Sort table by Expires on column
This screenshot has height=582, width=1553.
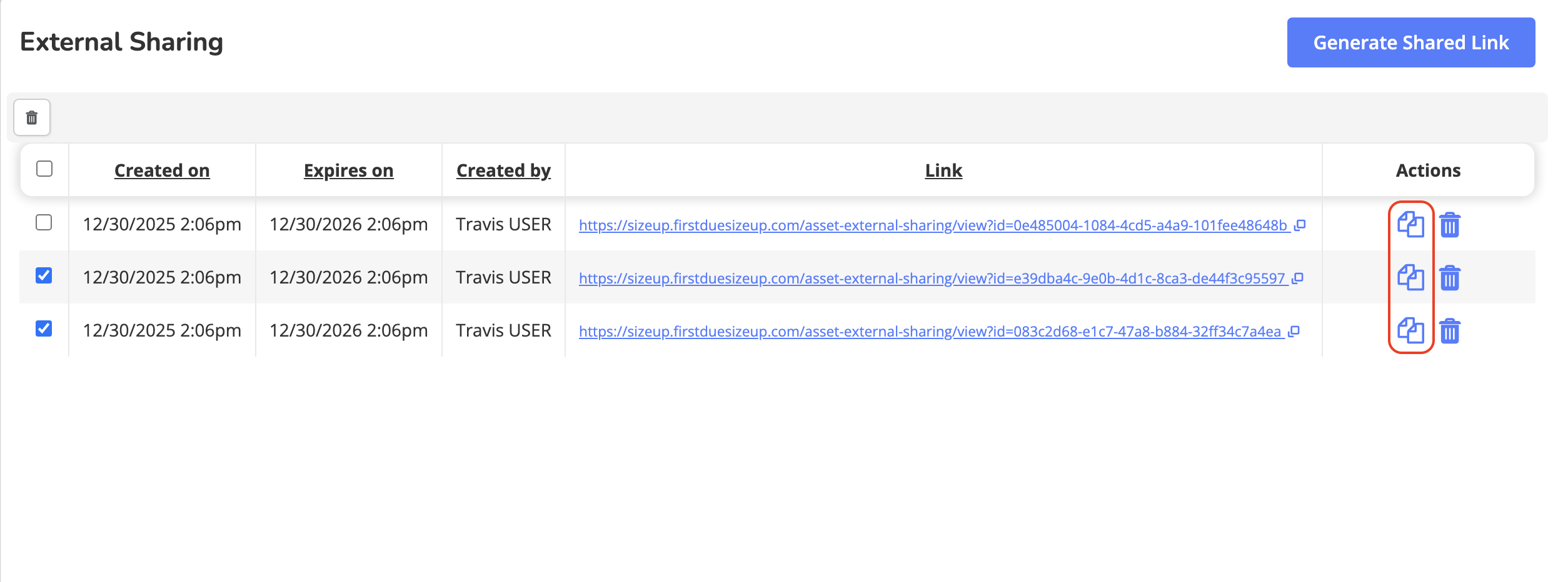click(x=348, y=170)
